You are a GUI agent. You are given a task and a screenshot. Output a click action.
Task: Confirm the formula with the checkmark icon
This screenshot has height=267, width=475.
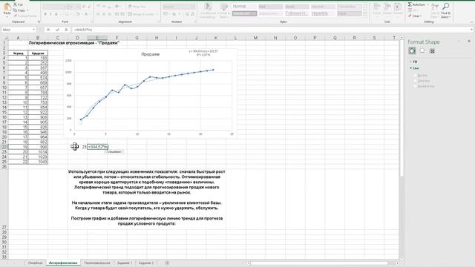(57, 30)
